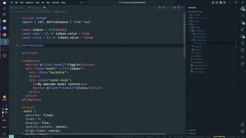Screen dimensions: 246x138
Task: Go forward with the title bar arrow
Action: (x=85, y=3)
